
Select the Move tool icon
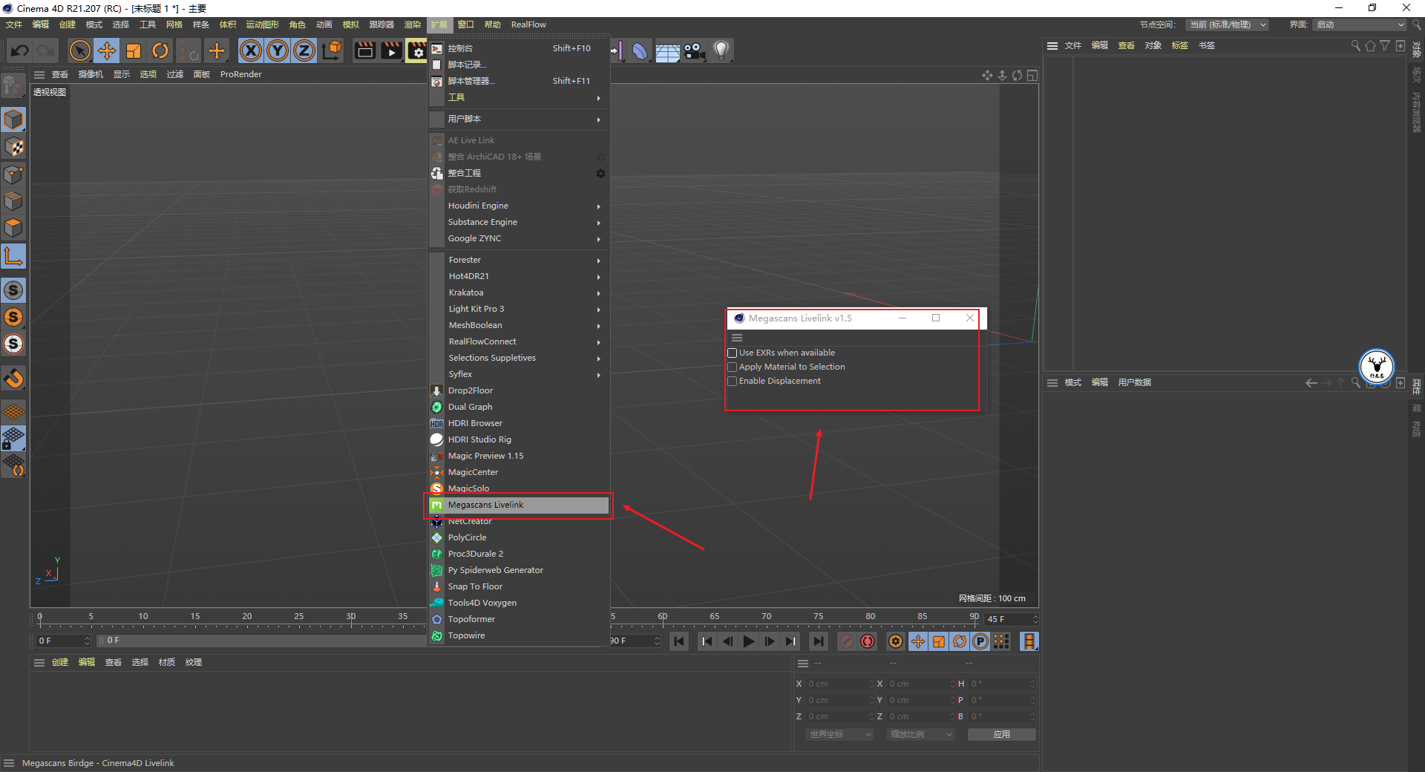107,50
